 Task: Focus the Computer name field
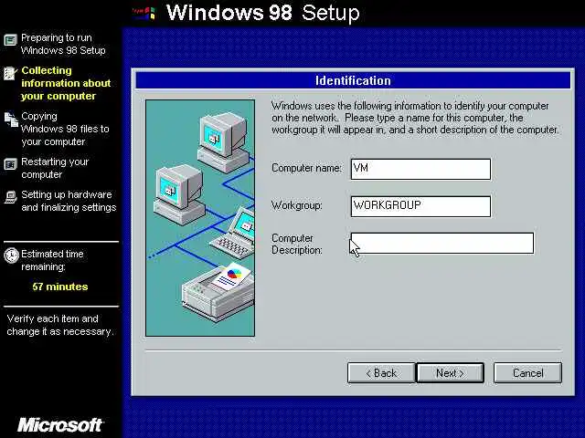[x=420, y=169]
